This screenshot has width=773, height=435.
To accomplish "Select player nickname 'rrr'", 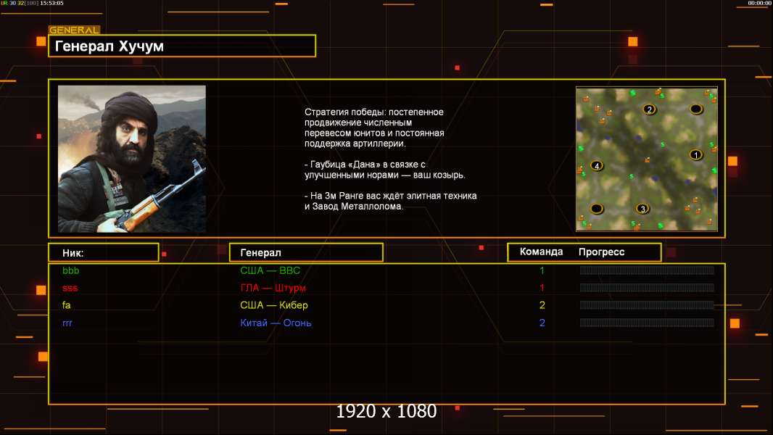I will [x=67, y=323].
